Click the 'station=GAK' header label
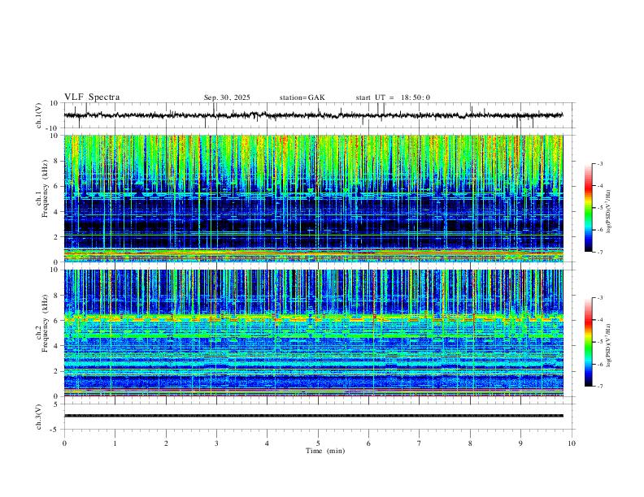Viewport: 644px width, 497px height. [302, 97]
